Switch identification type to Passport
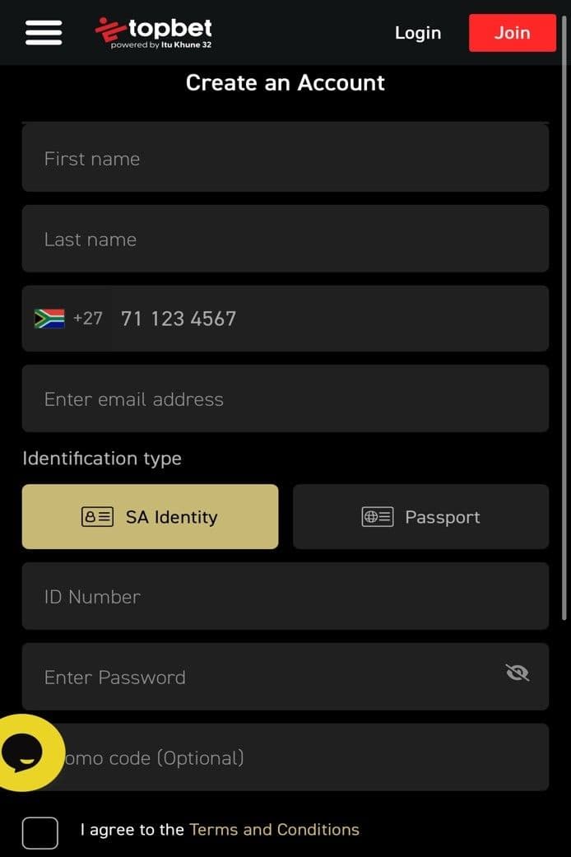571x857 pixels. 420,517
